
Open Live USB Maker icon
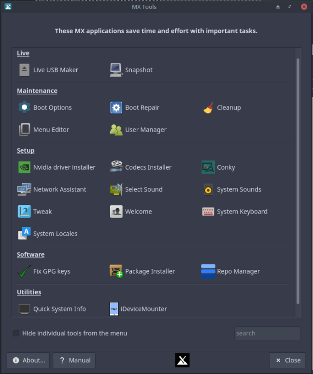(24, 70)
